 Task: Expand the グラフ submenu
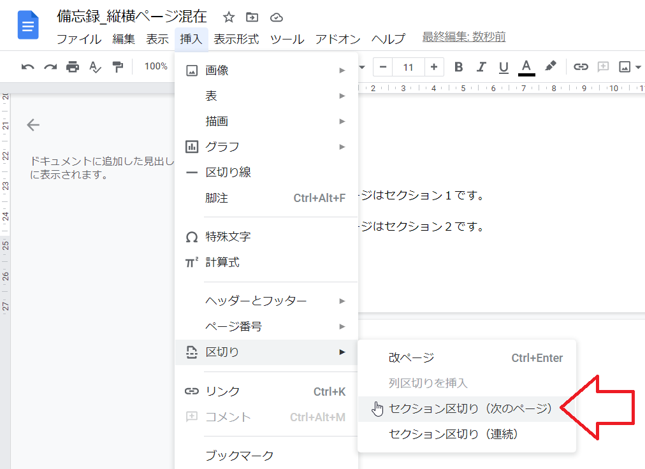(x=266, y=147)
